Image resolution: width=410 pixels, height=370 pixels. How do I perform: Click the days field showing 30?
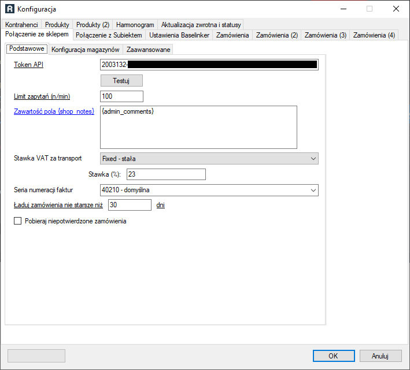coord(130,205)
